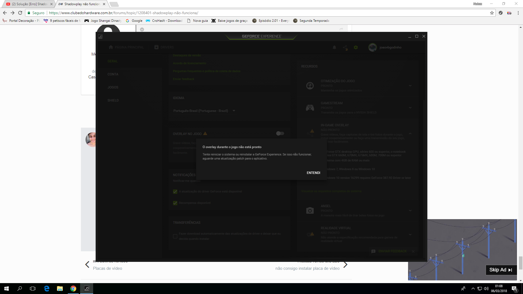This screenshot has width=523, height=294.
Task: Open the GeForce Experience notifications bell
Action: 334,47
